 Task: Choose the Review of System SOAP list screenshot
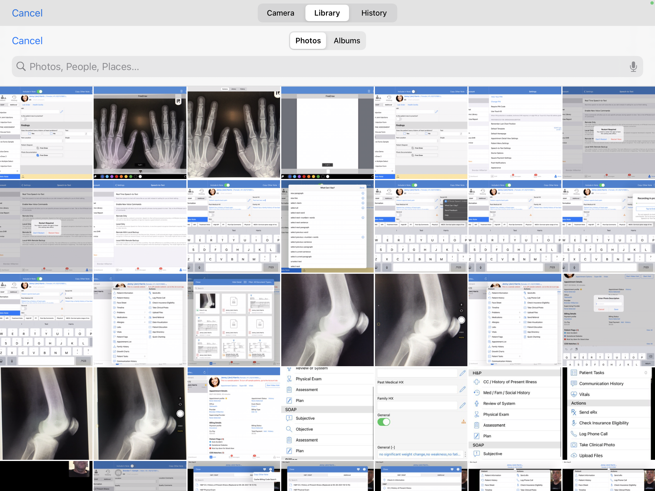pos(327,414)
